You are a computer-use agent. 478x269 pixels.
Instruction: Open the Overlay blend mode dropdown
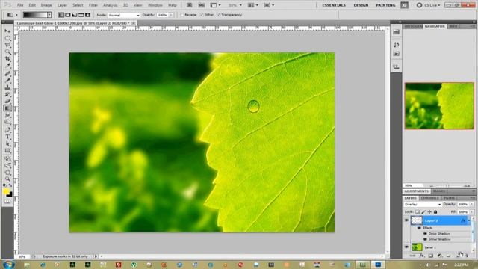[x=423, y=204]
